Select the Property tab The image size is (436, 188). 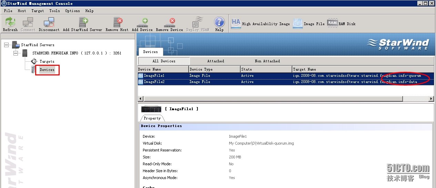click(152, 118)
